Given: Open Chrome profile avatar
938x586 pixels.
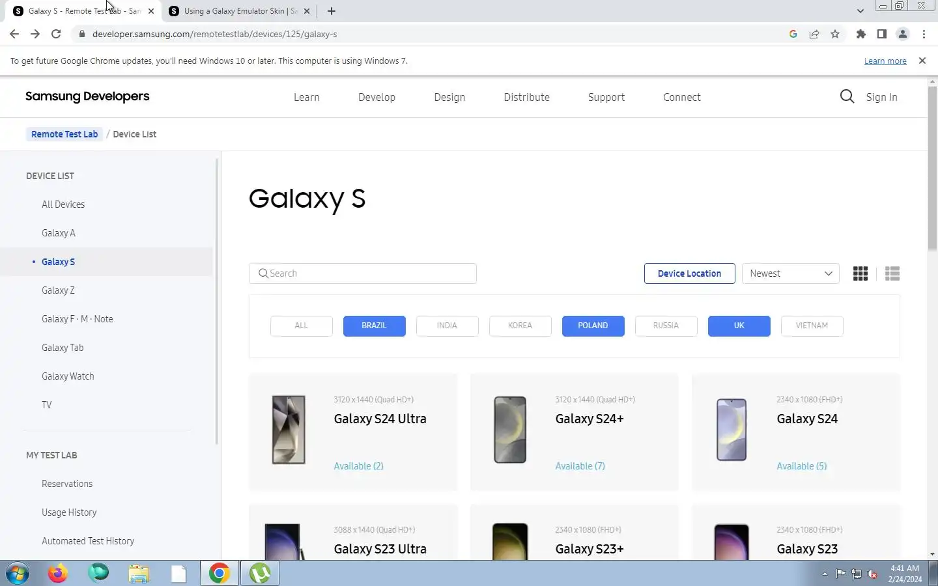Looking at the screenshot, I should [x=903, y=34].
